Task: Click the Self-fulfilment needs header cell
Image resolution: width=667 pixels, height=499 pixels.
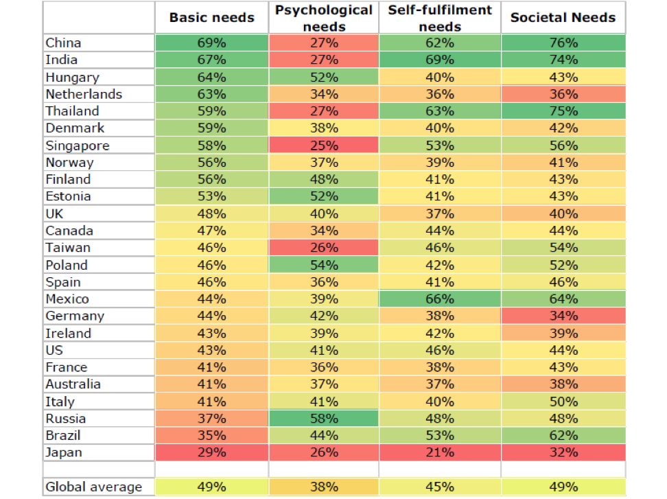Action: click(x=440, y=18)
